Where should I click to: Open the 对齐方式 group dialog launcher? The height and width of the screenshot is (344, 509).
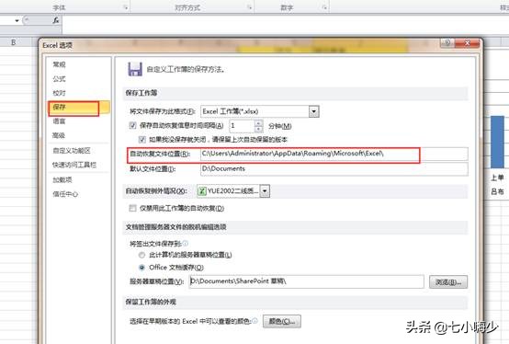pyautogui.click(x=250, y=7)
